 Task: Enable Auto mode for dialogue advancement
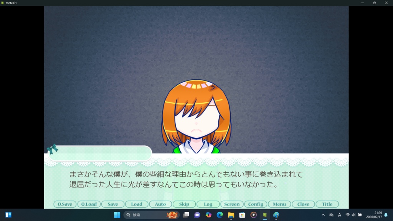point(160,204)
